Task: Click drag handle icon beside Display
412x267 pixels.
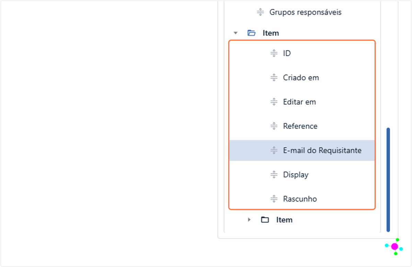Action: tap(274, 174)
